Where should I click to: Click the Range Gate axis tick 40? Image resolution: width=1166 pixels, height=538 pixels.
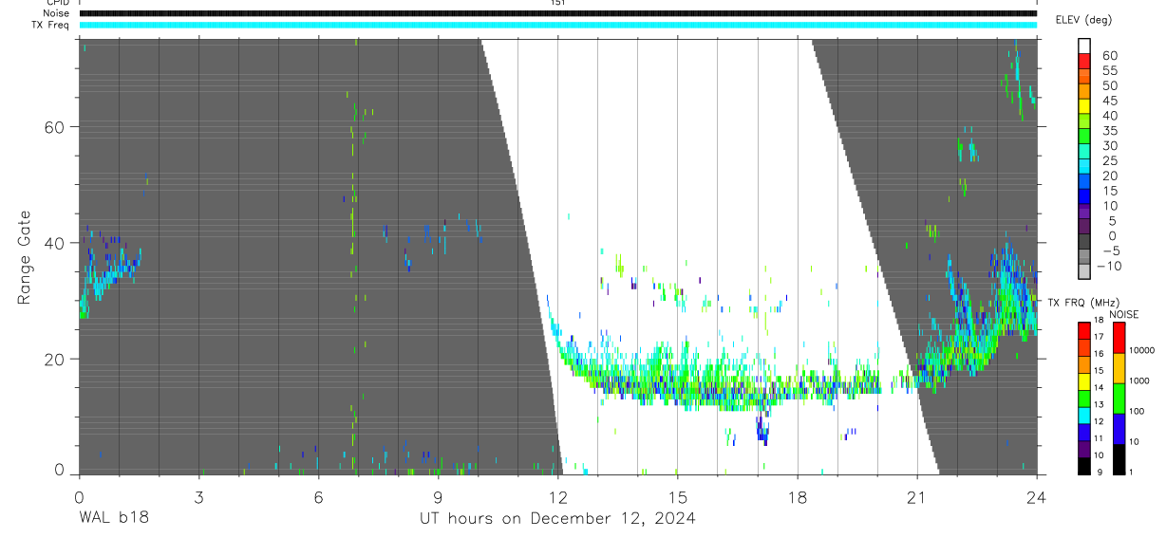click(53, 243)
